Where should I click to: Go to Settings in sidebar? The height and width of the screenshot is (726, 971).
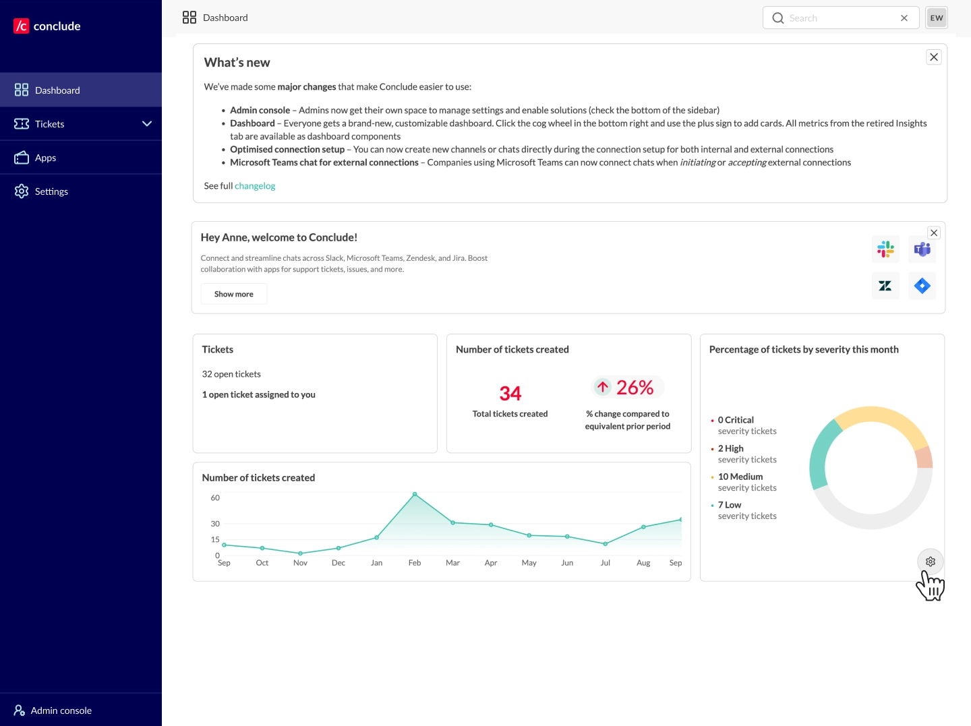click(51, 191)
